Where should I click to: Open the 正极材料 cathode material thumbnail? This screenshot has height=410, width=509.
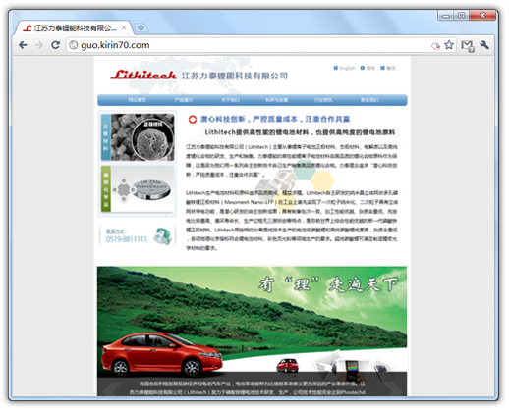138,137
